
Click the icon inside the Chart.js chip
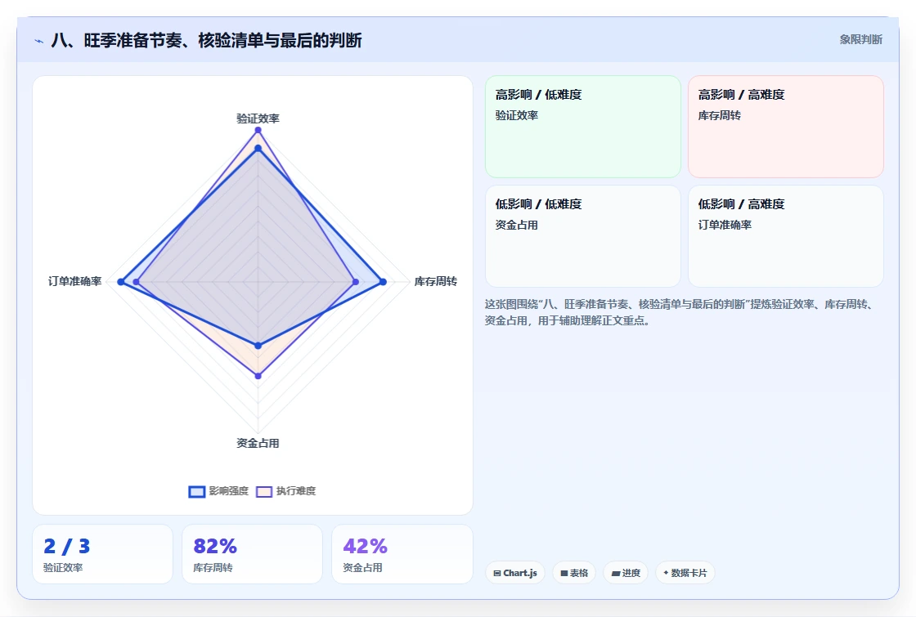(497, 573)
